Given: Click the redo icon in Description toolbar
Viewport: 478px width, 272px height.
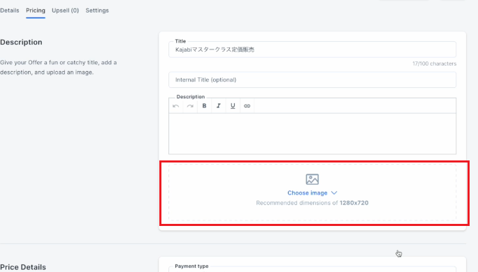Looking at the screenshot, I should click(x=190, y=106).
